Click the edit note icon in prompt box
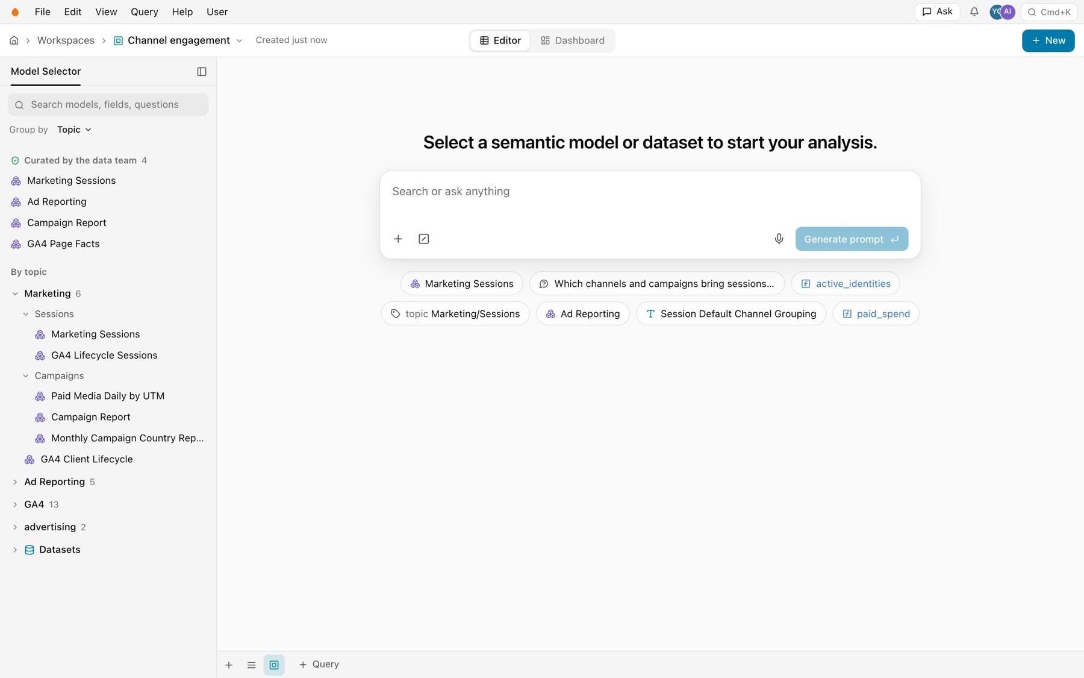Image resolution: width=1084 pixels, height=678 pixels. click(x=424, y=239)
